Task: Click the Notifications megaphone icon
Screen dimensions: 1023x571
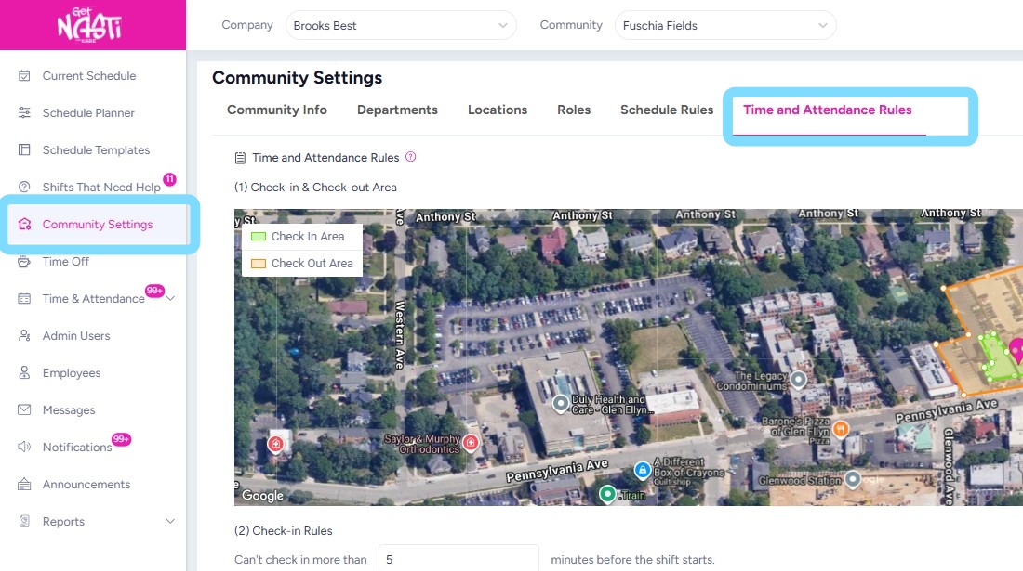Action: click(24, 447)
